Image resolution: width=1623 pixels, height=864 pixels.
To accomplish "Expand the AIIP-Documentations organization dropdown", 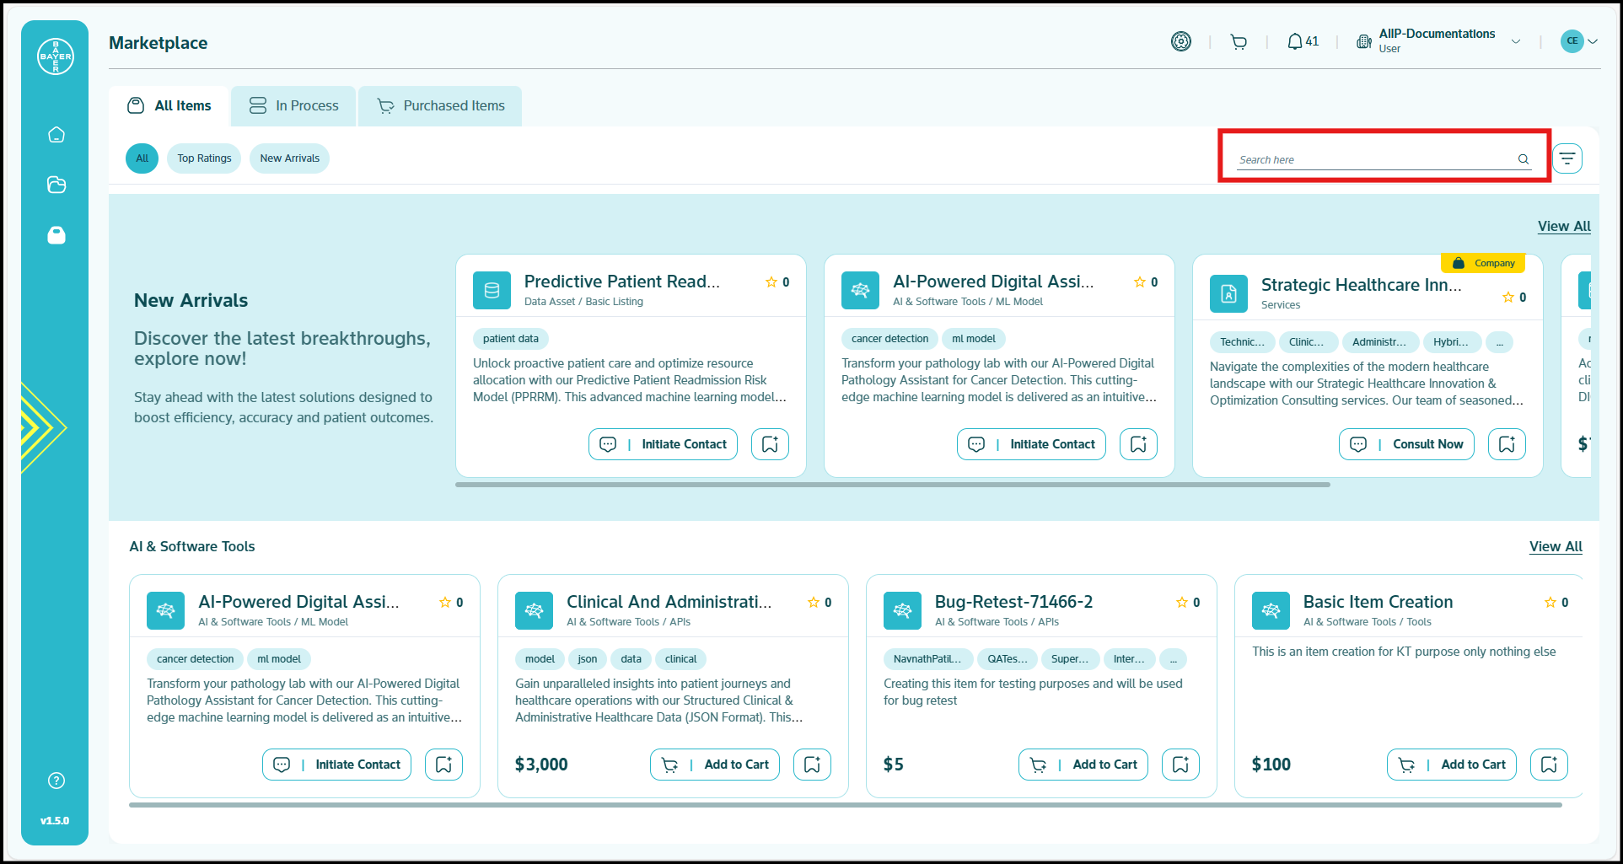I will click(1516, 41).
